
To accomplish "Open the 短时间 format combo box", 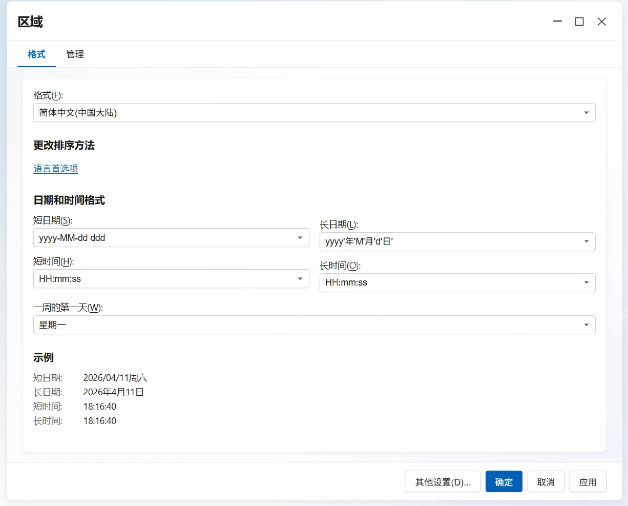I will click(171, 279).
